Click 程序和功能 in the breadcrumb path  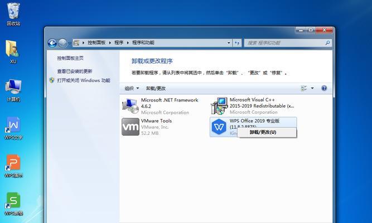[x=143, y=43]
